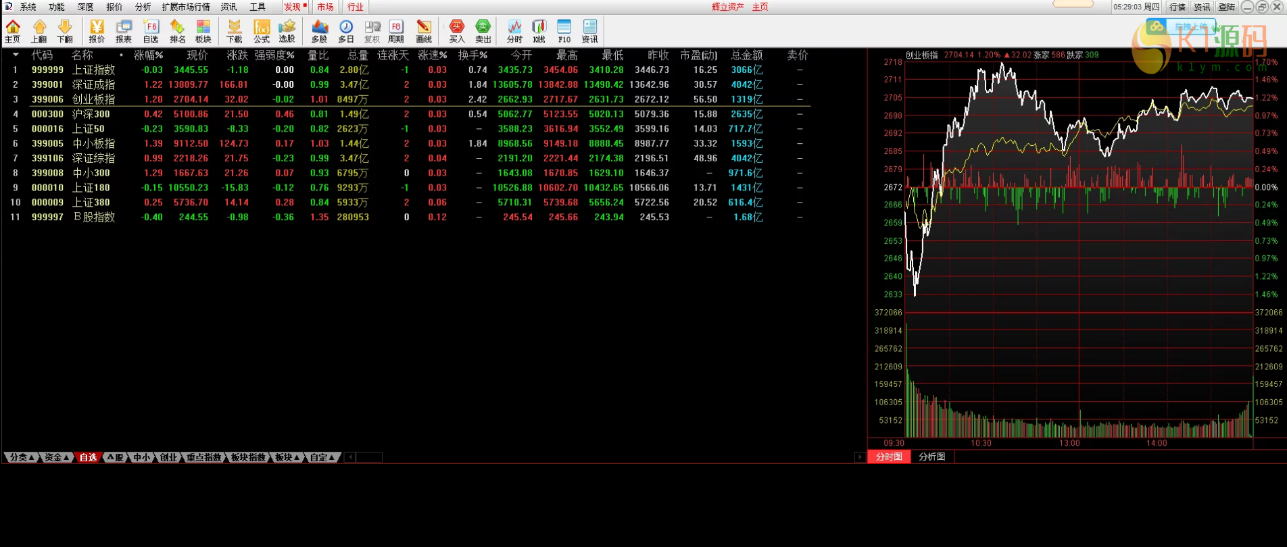Click the 登陆 login button
Screen dimensions: 1287x547
(1226, 7)
